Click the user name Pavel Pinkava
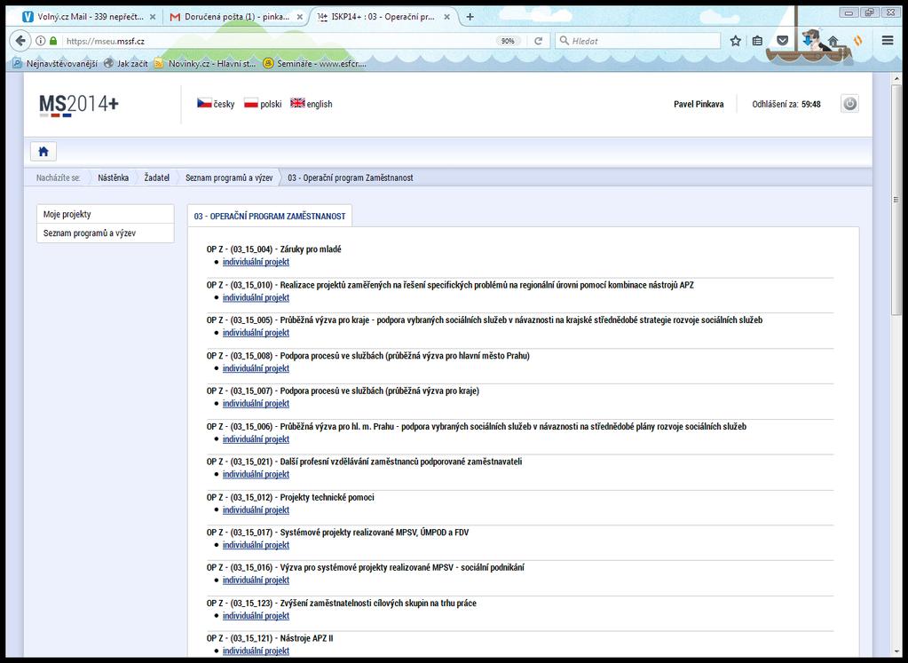 [699, 104]
